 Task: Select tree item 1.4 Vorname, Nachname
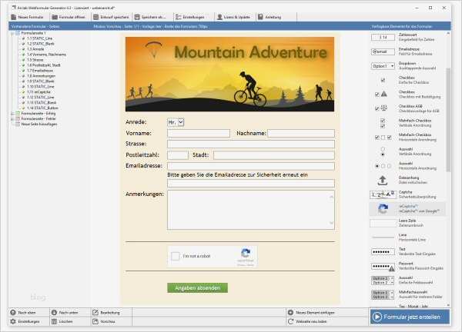[46, 55]
